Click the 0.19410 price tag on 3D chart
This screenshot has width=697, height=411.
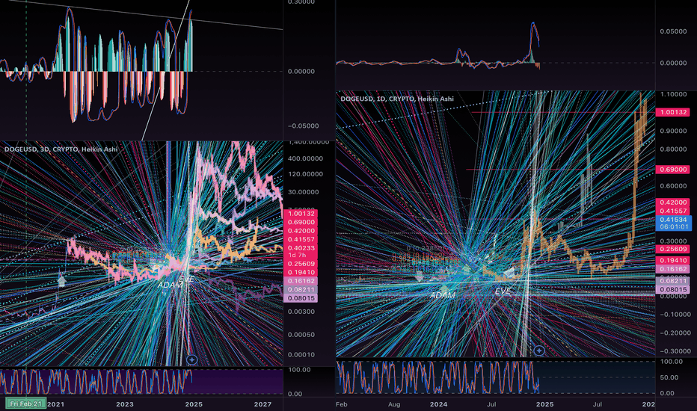tap(301, 272)
